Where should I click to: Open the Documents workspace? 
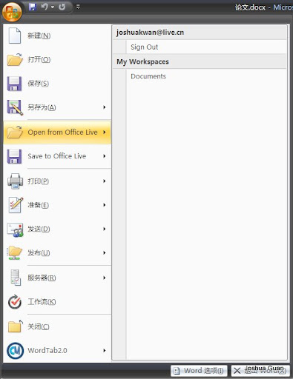(x=148, y=76)
